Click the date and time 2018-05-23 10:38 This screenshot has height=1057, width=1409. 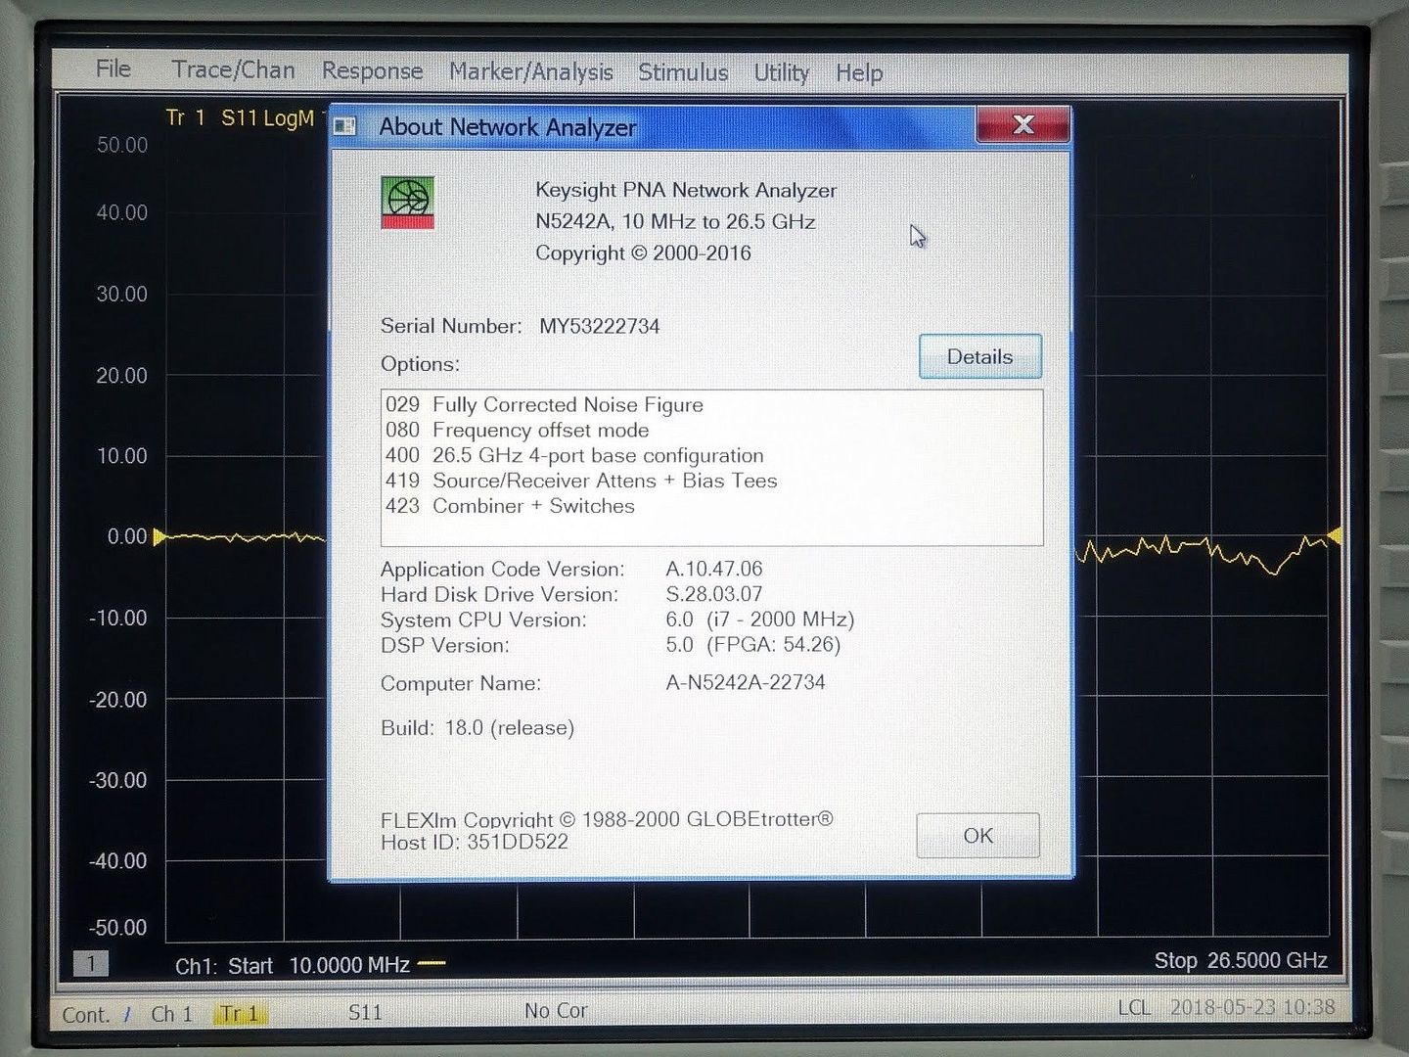tap(1252, 1006)
